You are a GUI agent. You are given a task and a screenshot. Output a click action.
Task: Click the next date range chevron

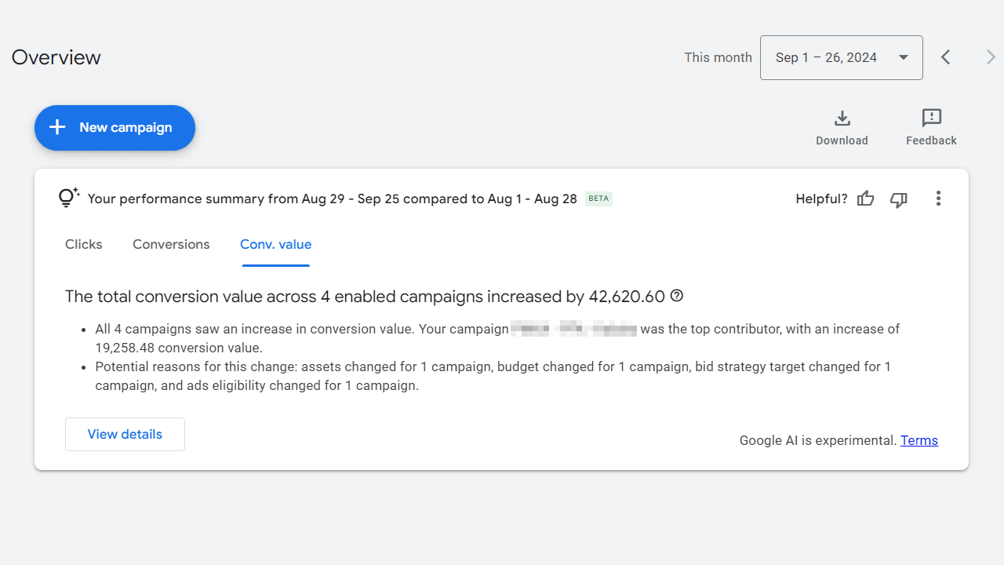(991, 56)
